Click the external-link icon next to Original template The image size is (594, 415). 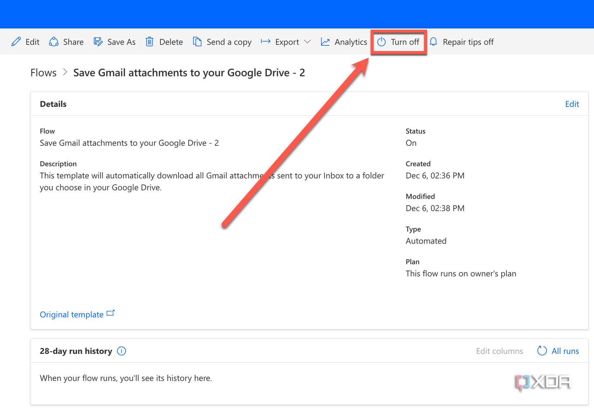[x=111, y=312]
